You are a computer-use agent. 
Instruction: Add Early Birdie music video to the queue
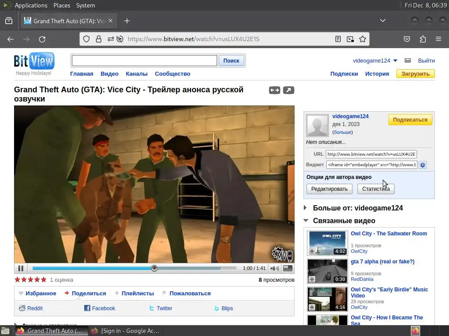(x=312, y=307)
